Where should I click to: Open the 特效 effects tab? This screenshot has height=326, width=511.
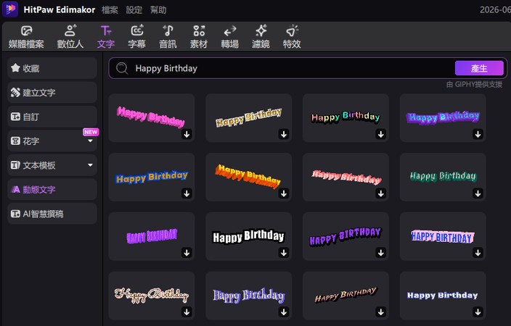pos(292,37)
